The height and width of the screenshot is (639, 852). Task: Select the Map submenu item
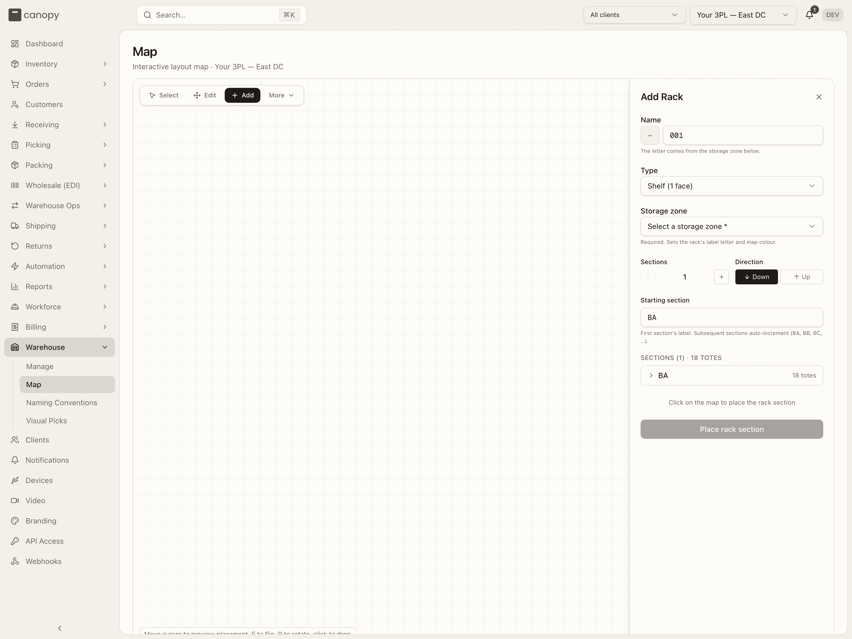coord(67,384)
